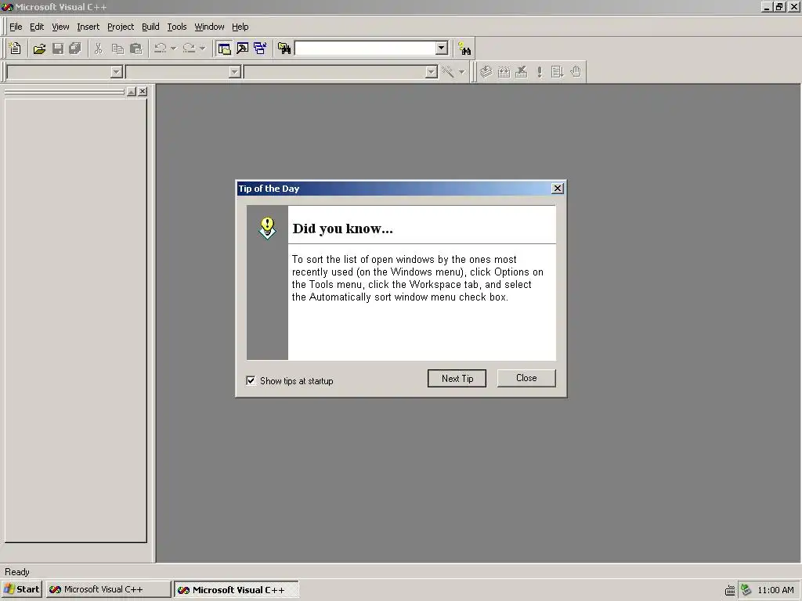802x601 pixels.
Task: Click the Windows Start button
Action: coord(21,589)
